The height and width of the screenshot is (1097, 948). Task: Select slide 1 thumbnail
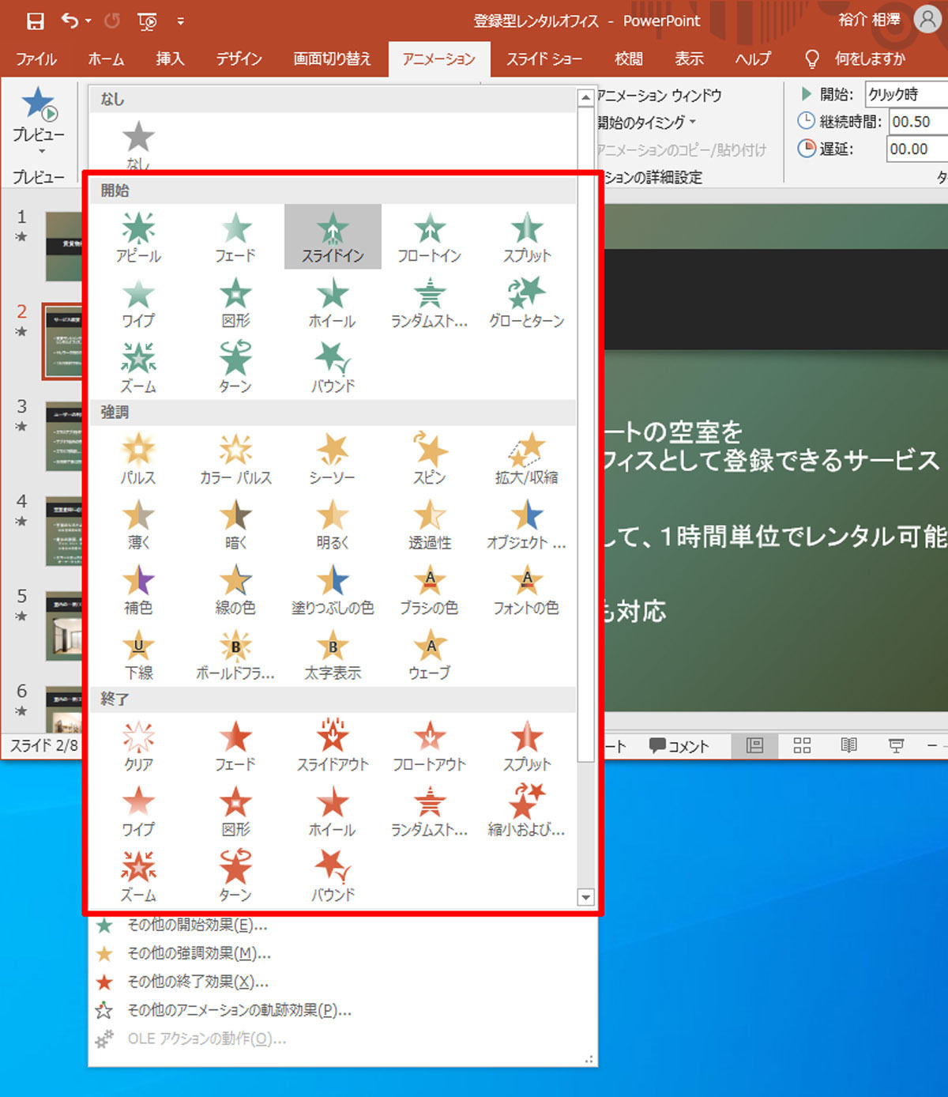(63, 246)
